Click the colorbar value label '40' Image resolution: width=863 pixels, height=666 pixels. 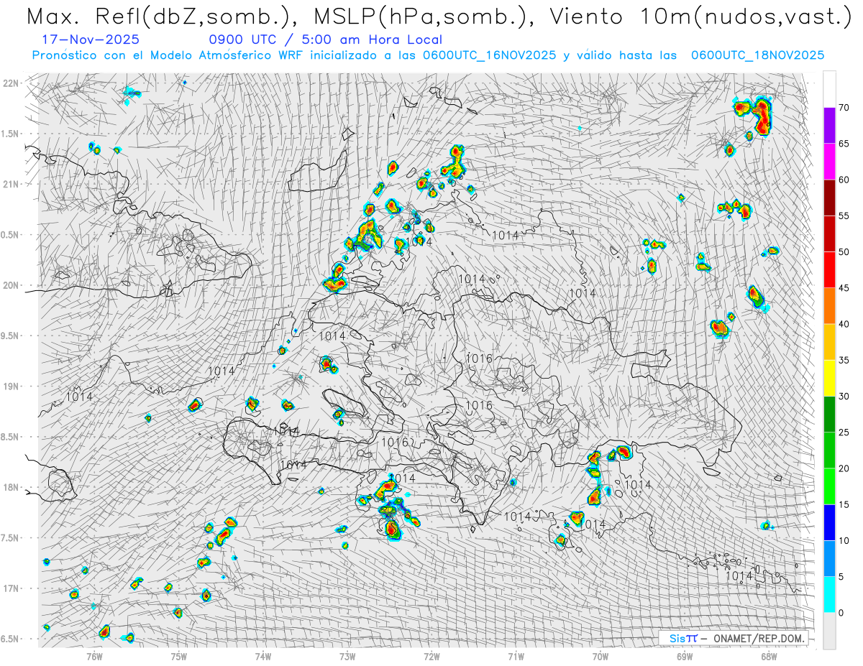coord(844,324)
